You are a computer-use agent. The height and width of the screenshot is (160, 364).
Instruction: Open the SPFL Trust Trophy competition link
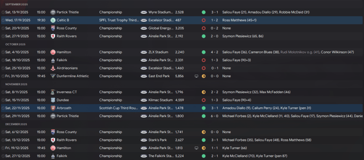coord(118,20)
